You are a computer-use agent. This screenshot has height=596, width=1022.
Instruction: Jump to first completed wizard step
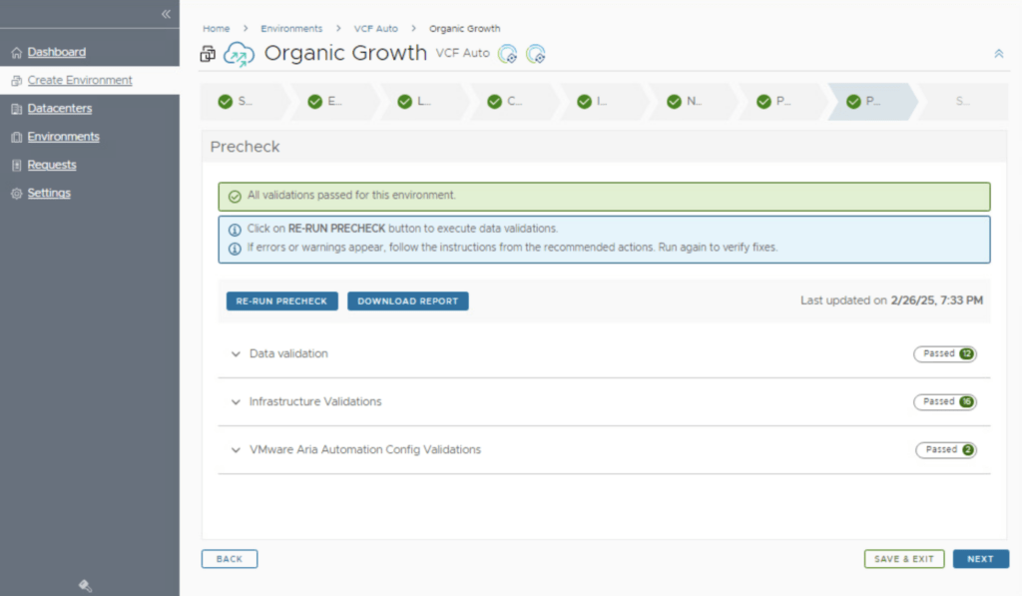click(x=237, y=101)
